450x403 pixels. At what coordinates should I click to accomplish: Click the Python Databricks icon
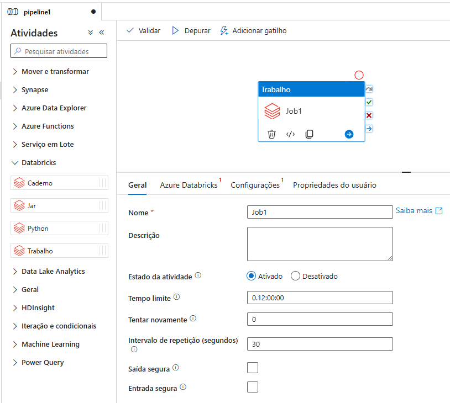click(x=19, y=228)
